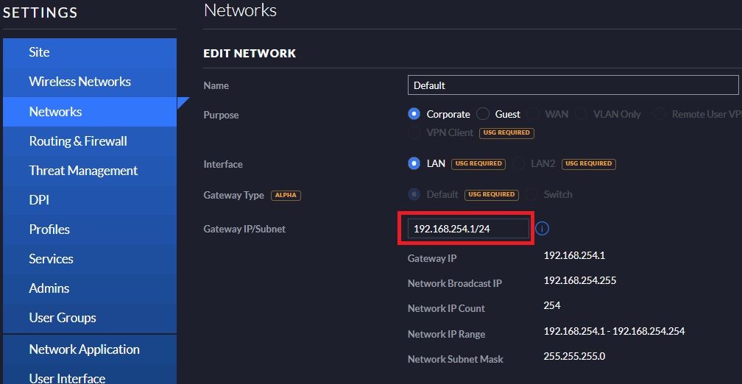Open Wireless Networks settings
742x384 pixels.
pos(79,82)
